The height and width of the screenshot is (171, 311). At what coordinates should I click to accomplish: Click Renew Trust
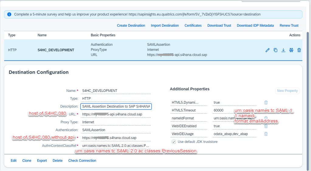coord(289,25)
